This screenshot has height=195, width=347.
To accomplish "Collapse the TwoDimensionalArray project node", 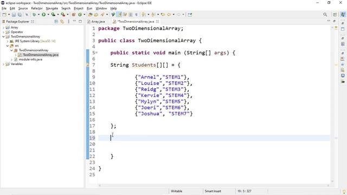I will (3, 37).
